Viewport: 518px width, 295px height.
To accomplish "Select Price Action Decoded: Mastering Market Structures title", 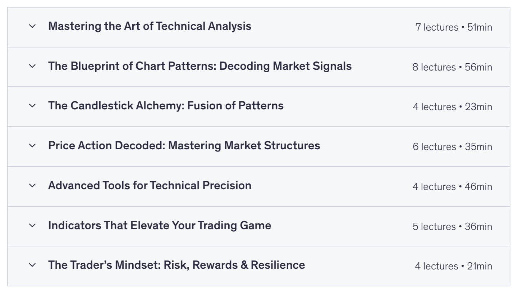I will [184, 146].
